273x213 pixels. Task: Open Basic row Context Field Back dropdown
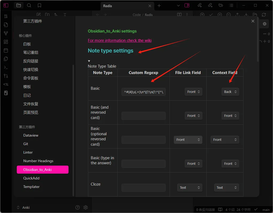230,92
